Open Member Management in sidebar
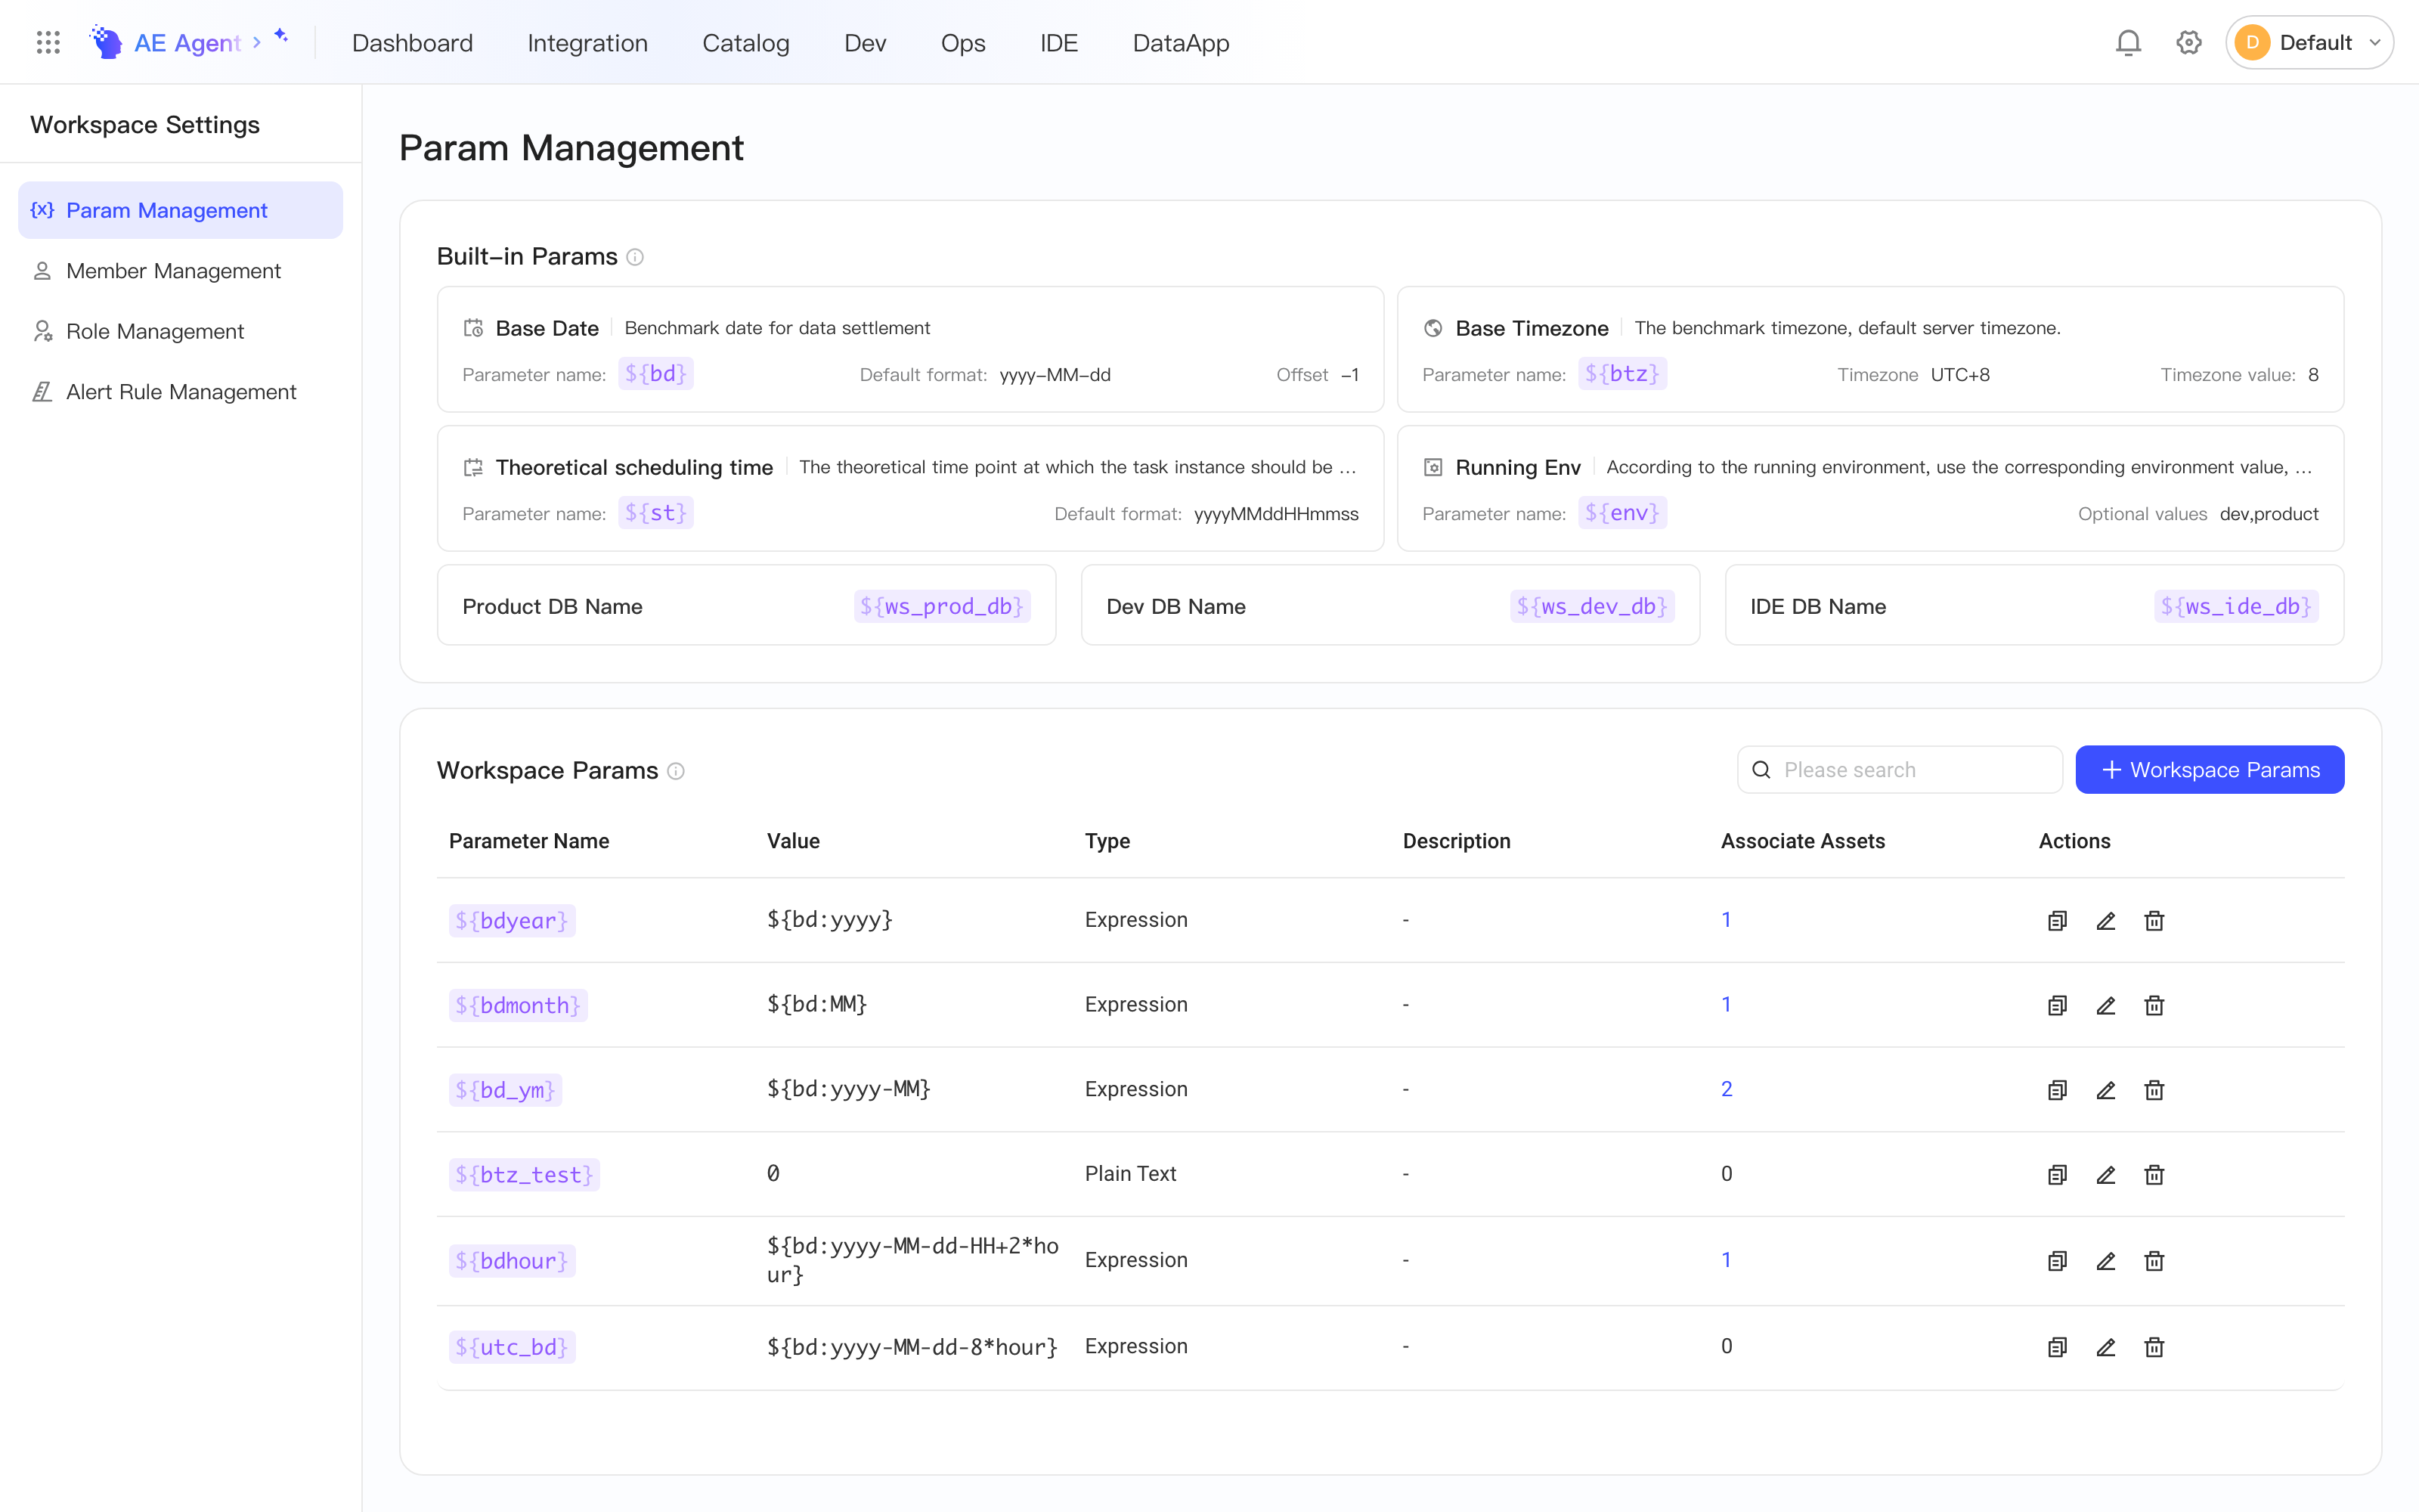The image size is (2419, 1512). 180,271
